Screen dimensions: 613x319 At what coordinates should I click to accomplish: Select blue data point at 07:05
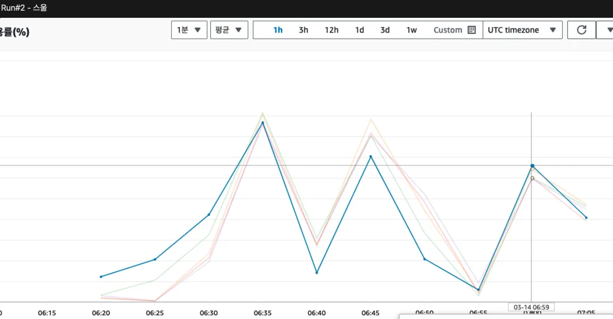586,218
